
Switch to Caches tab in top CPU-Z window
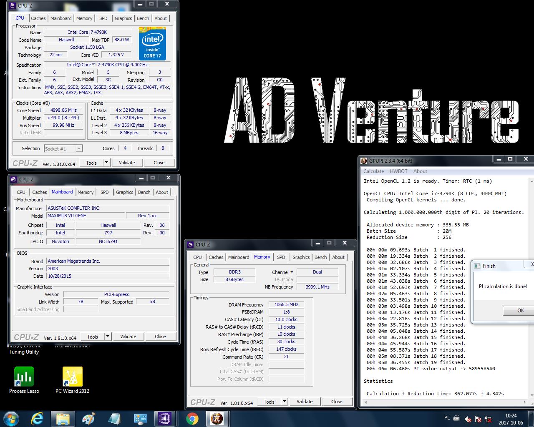click(x=38, y=18)
